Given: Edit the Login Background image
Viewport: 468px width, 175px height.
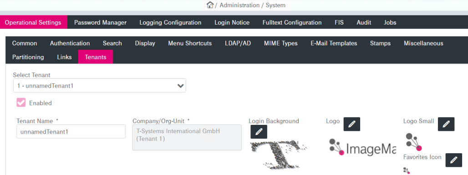Looking at the screenshot, I should click(x=259, y=132).
